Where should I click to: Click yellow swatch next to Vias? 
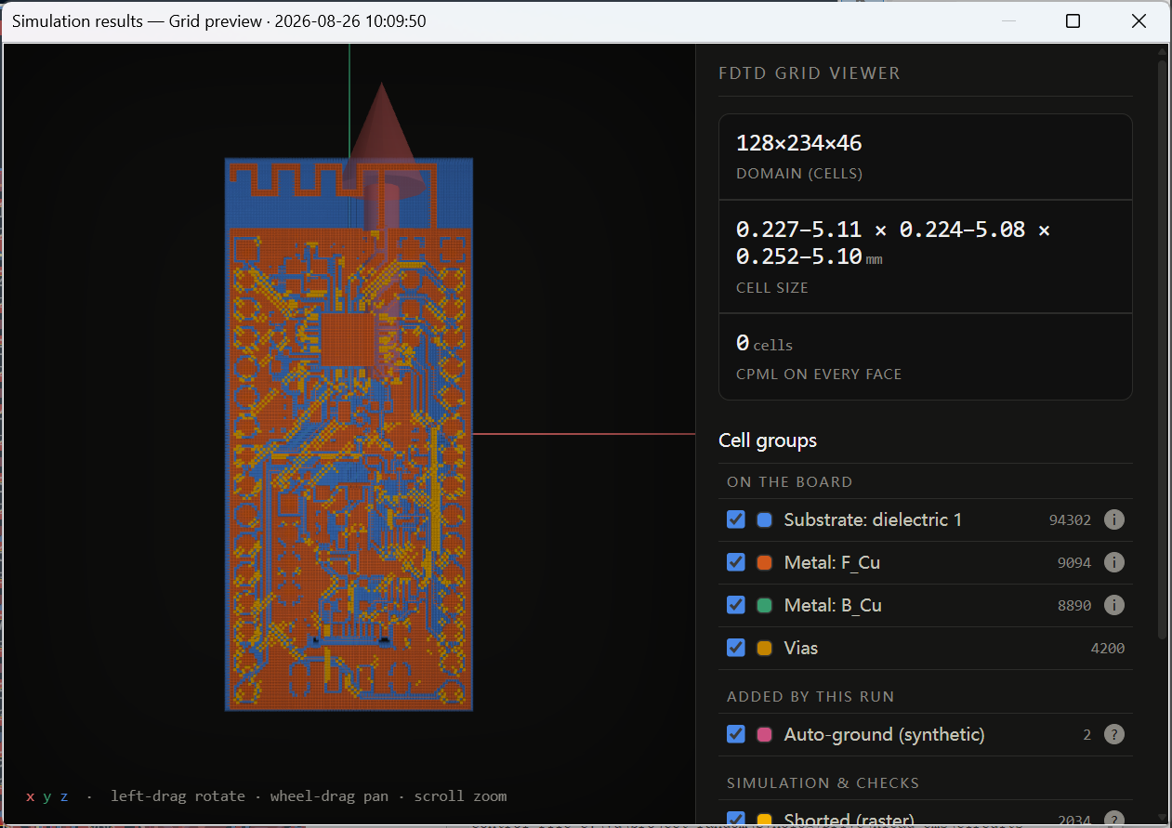pyautogui.click(x=765, y=648)
